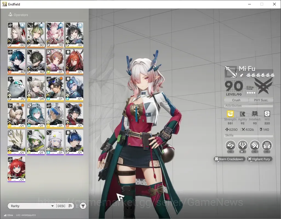Open the Rarity sort dropdown
Image resolution: width=281 pixels, height=219 pixels.
(x=32, y=206)
